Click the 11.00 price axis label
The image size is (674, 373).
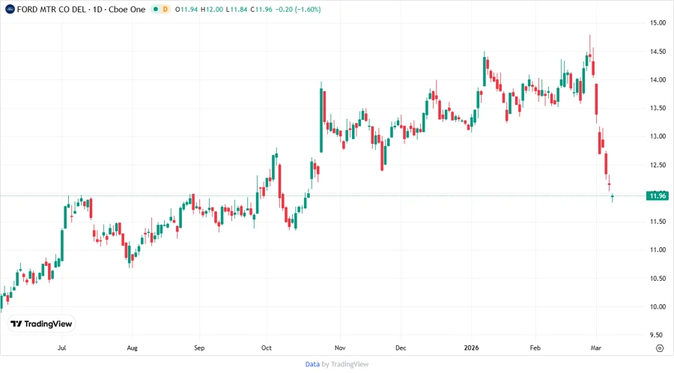pos(658,249)
